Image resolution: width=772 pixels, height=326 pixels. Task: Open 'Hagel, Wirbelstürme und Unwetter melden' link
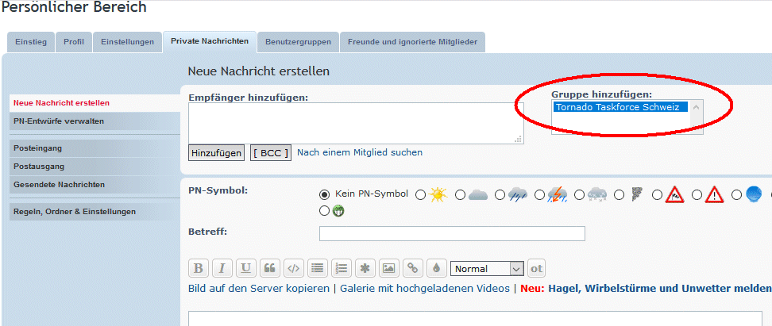[659, 288]
